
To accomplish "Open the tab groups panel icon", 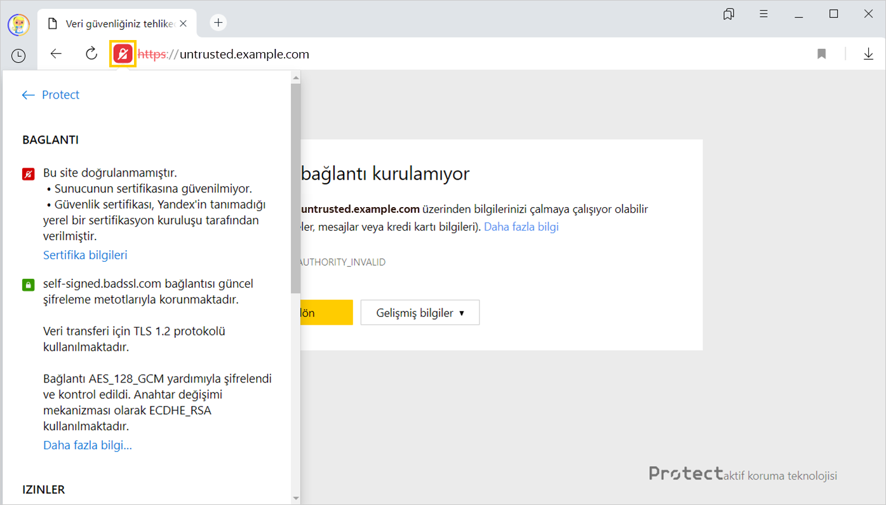I will pyautogui.click(x=728, y=14).
